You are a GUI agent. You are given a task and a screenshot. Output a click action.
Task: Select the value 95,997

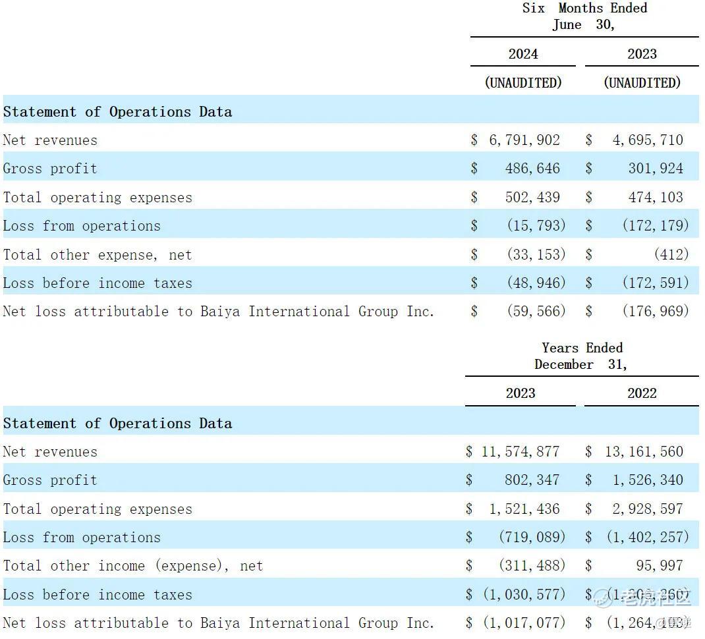pyautogui.click(x=660, y=565)
